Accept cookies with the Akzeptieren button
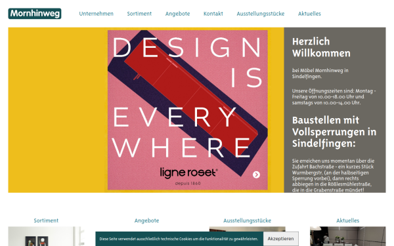Viewport: 394px width, 246px height. [280, 239]
